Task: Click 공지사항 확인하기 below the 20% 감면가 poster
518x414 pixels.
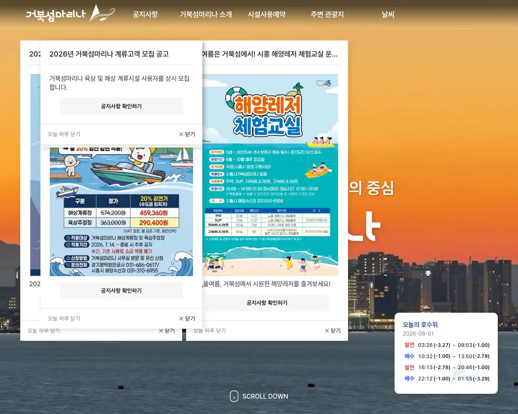Action: pyautogui.click(x=121, y=291)
